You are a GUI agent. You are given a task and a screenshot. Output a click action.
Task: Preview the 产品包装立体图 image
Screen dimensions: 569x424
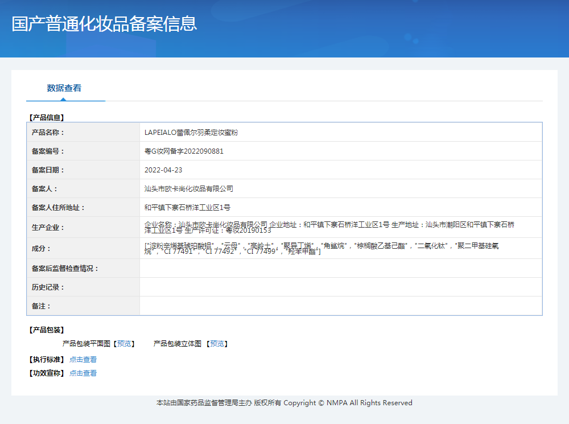(x=217, y=343)
